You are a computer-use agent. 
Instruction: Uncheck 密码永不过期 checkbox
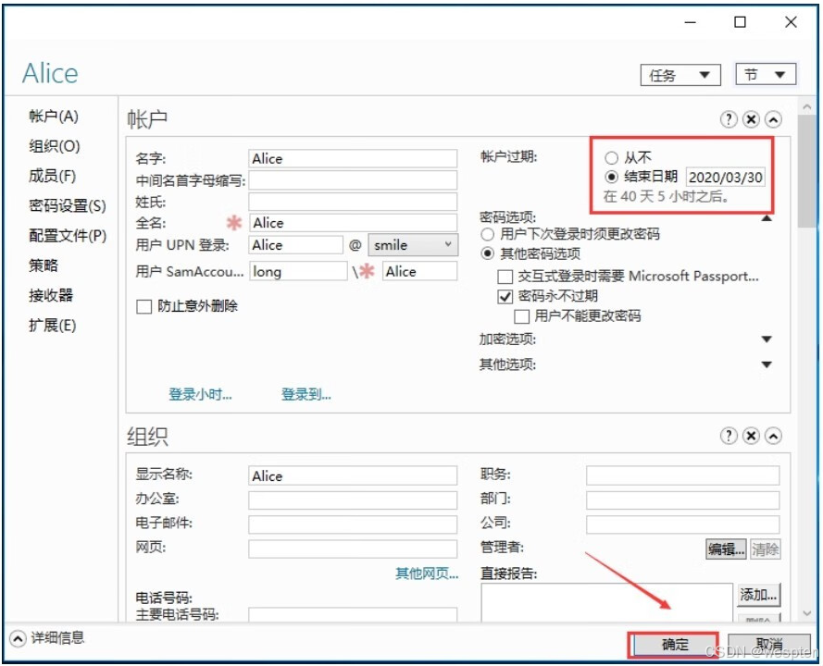505,297
